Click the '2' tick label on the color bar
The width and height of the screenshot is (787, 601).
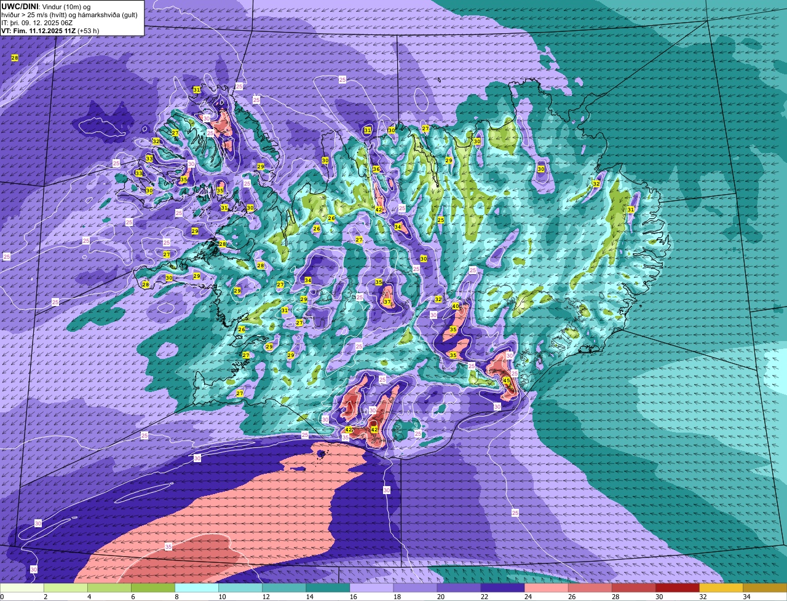click(x=45, y=597)
